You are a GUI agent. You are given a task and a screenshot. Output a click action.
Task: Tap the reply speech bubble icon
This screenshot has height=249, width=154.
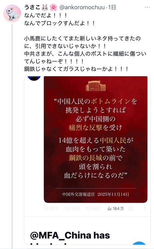pyautogui.click(x=46, y=209)
